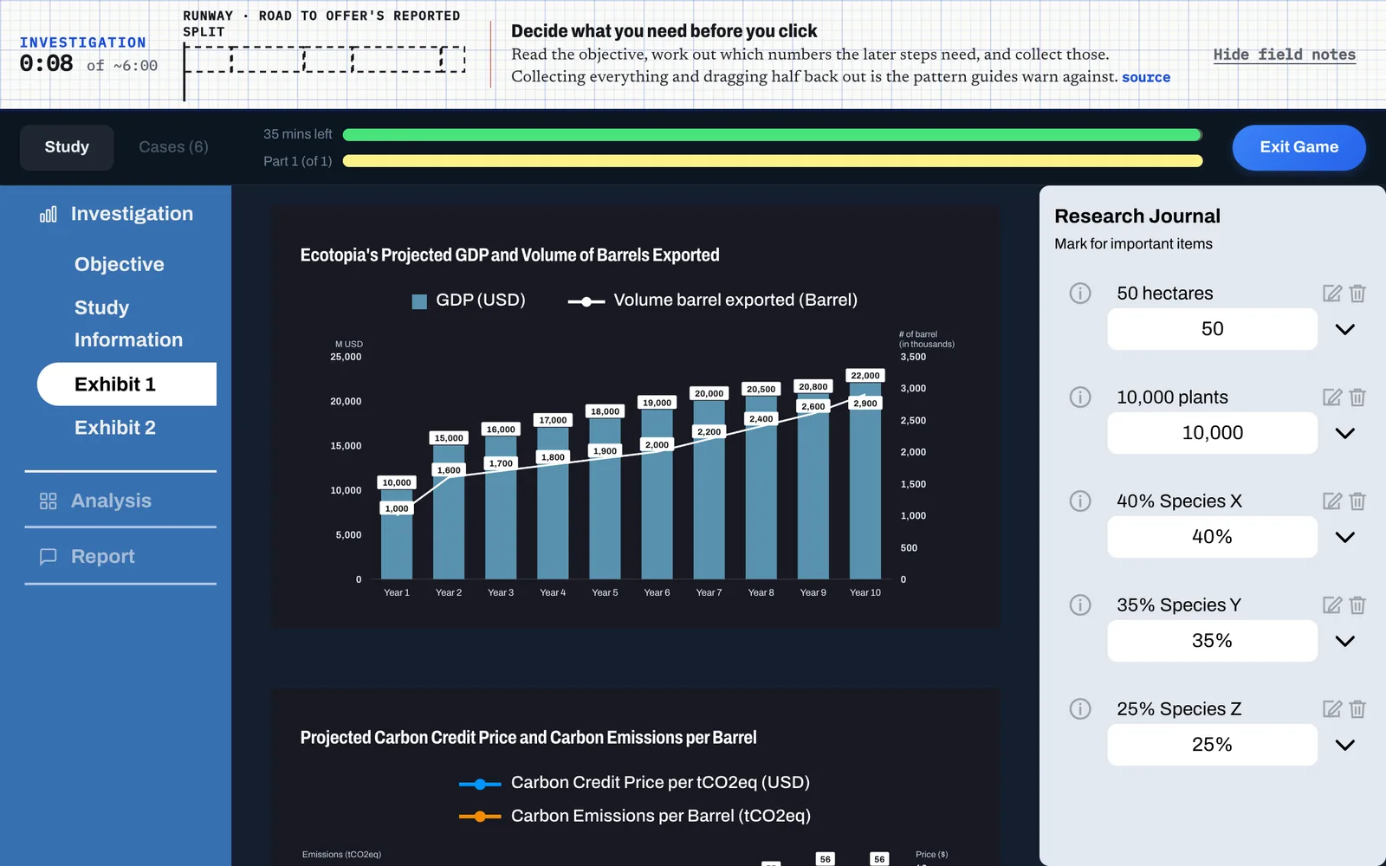Click the 50 value field in journal
Viewport: 1386px width, 866px height.
(1212, 329)
